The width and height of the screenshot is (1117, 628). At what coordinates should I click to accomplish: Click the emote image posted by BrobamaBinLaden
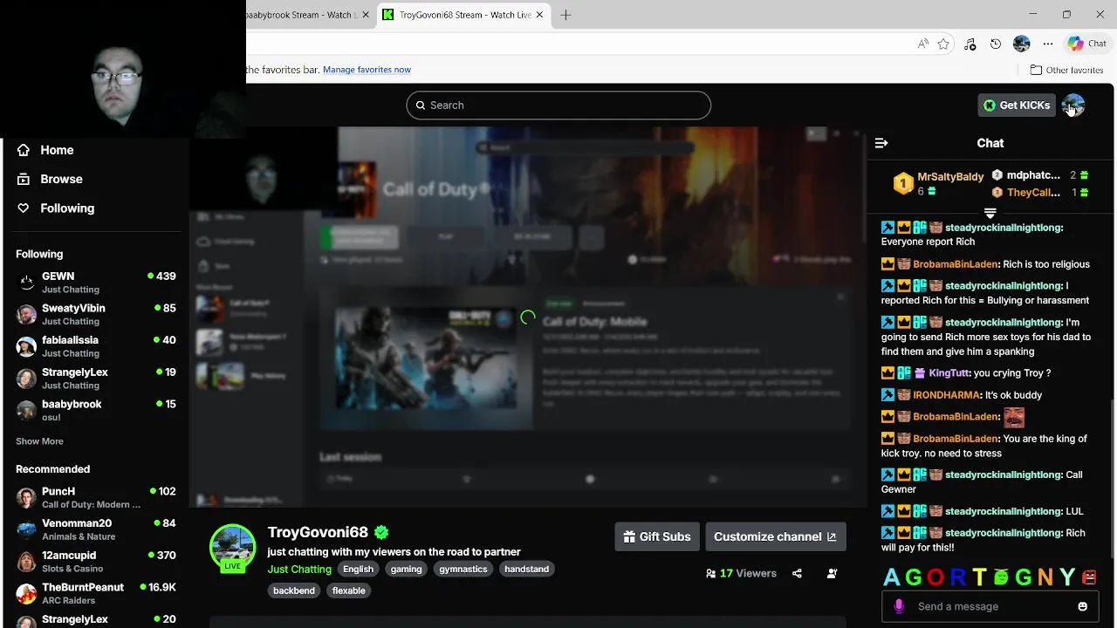click(x=1014, y=417)
